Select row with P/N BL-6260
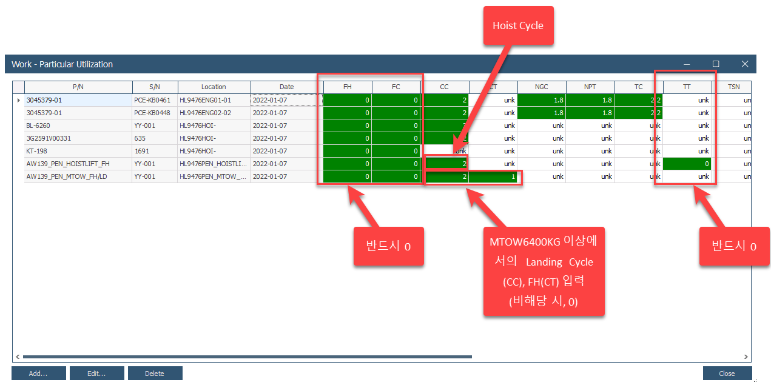The image size is (771, 382). click(x=78, y=126)
